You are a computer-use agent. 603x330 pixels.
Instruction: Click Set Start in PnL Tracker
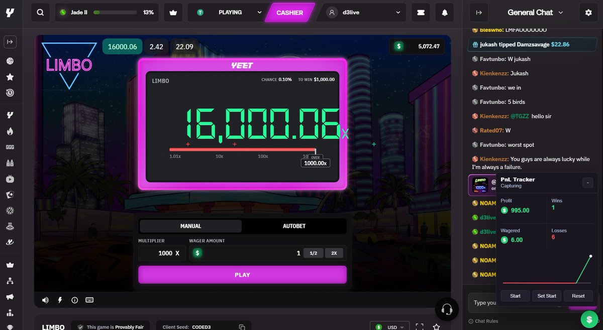pos(547,296)
